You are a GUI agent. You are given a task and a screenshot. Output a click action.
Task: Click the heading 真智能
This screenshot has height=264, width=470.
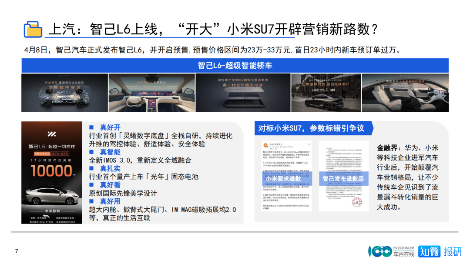110,152
